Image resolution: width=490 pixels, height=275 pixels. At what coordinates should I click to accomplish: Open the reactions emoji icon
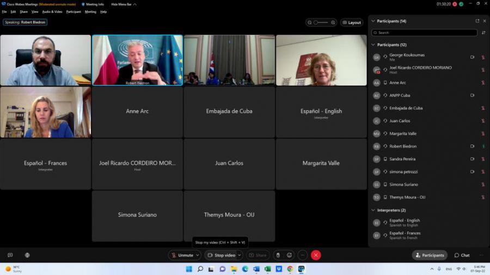(290, 255)
